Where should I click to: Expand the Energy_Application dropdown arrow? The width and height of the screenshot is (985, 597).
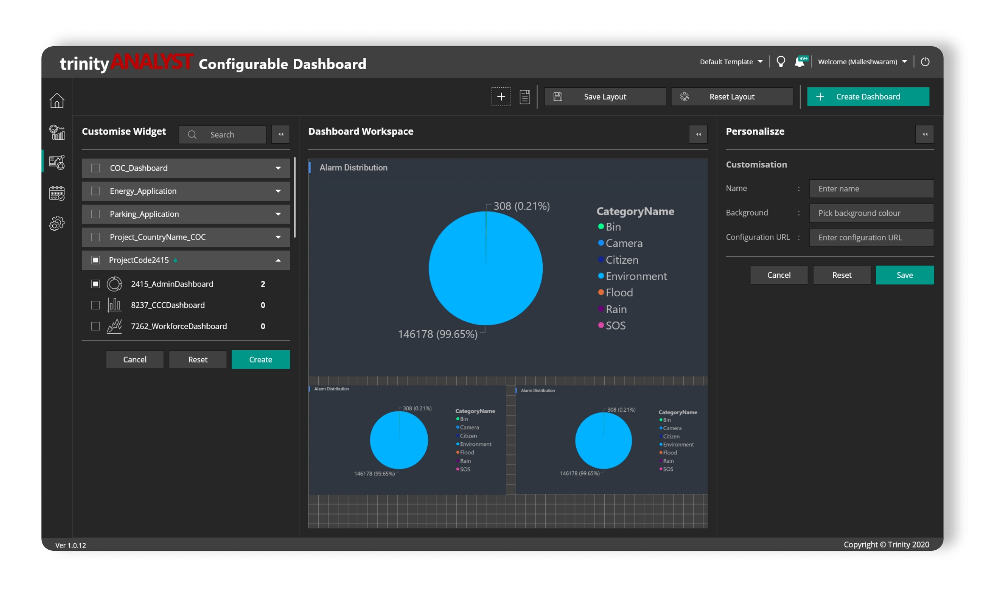[x=278, y=191]
